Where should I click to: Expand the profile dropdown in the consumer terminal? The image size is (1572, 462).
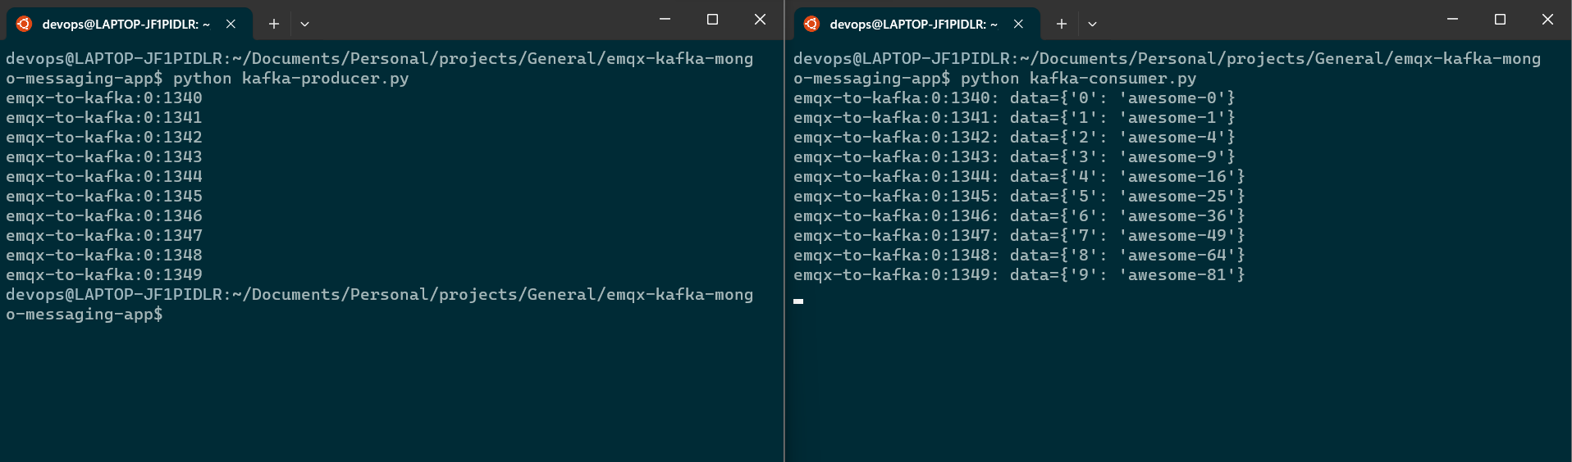tap(1092, 24)
